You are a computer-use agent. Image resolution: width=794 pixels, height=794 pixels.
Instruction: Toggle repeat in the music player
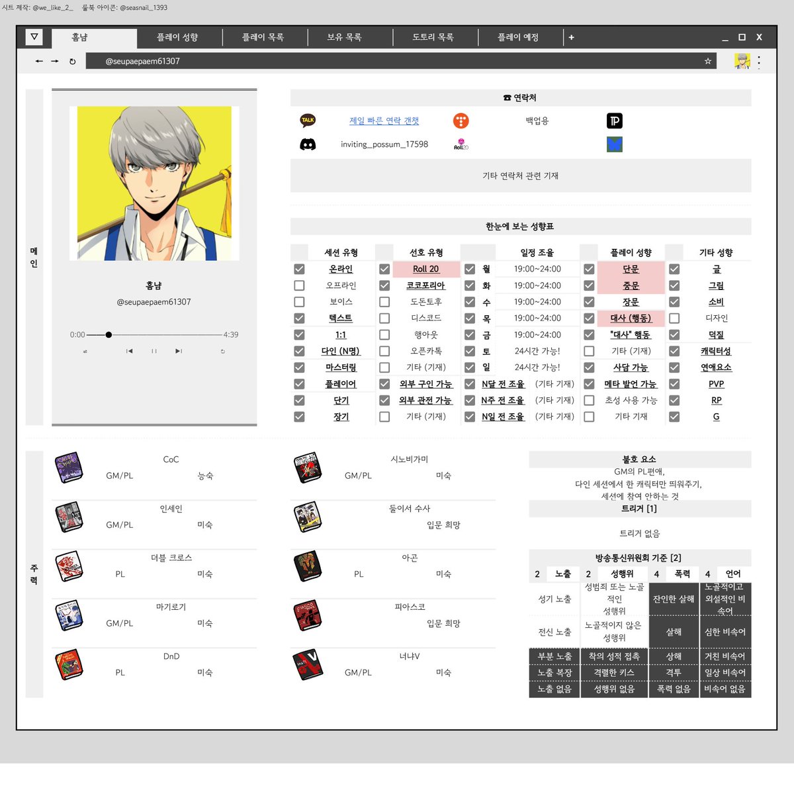pyautogui.click(x=223, y=351)
